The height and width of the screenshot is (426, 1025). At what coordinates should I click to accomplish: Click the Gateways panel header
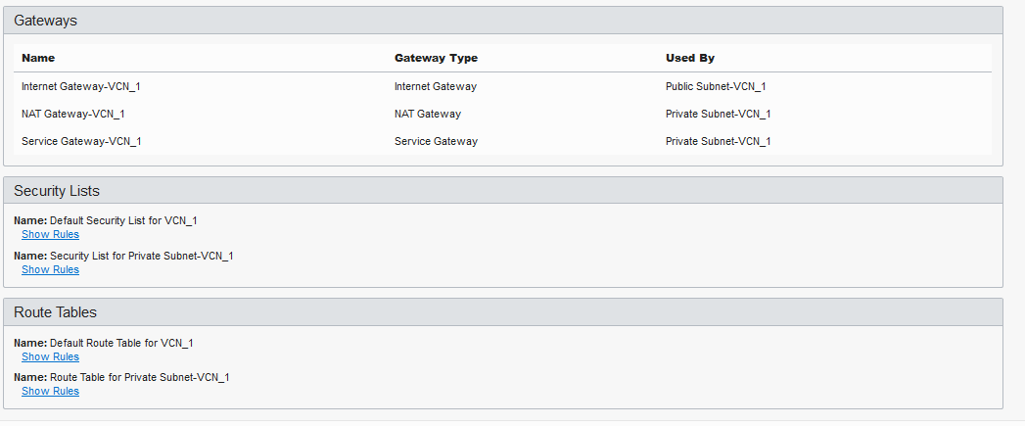tap(502, 21)
